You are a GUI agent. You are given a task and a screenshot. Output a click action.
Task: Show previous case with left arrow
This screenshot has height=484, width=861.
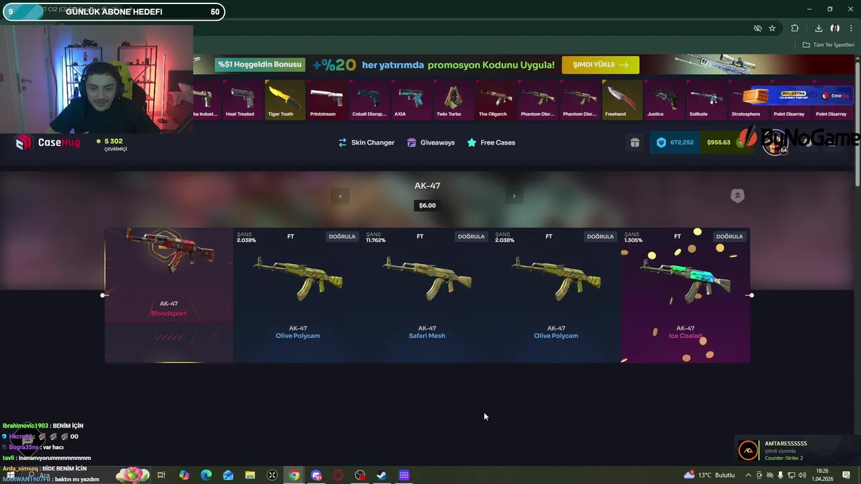point(340,196)
